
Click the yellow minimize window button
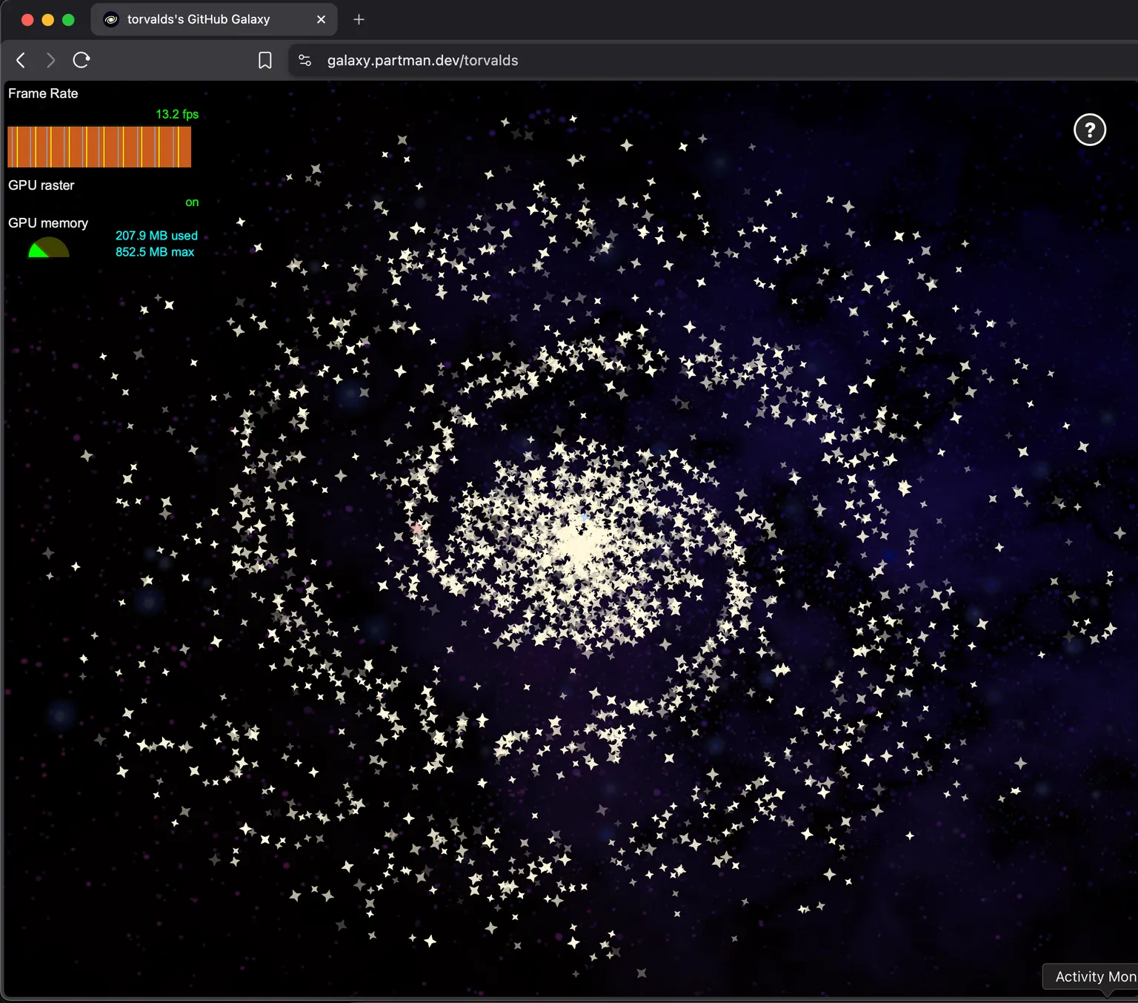click(x=48, y=20)
